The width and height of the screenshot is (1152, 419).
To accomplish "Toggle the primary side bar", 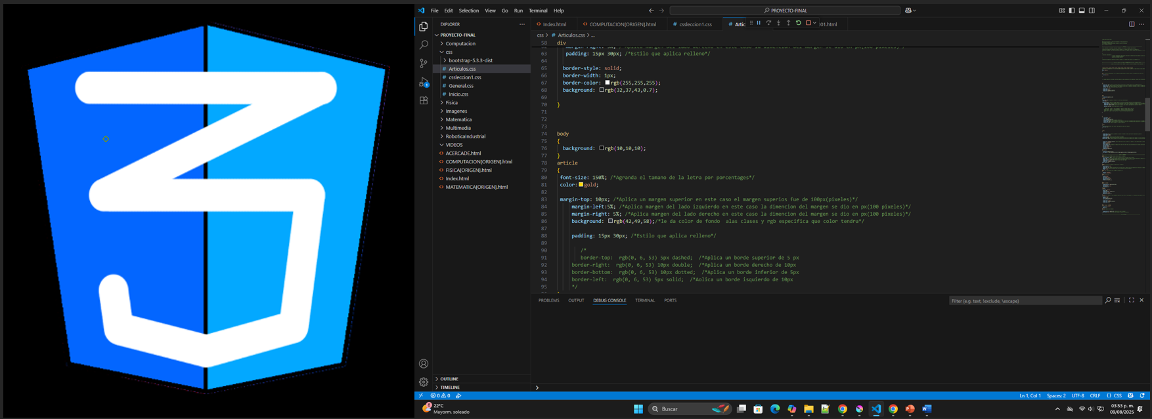I will click(1072, 10).
